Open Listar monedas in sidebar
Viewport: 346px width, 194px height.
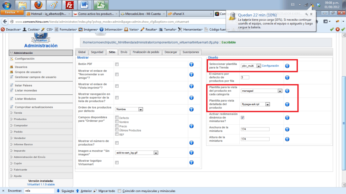point(26,90)
